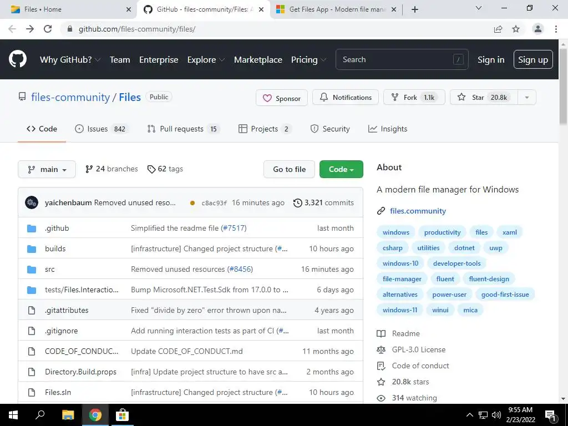Open the Marketplace nav link

click(x=258, y=59)
